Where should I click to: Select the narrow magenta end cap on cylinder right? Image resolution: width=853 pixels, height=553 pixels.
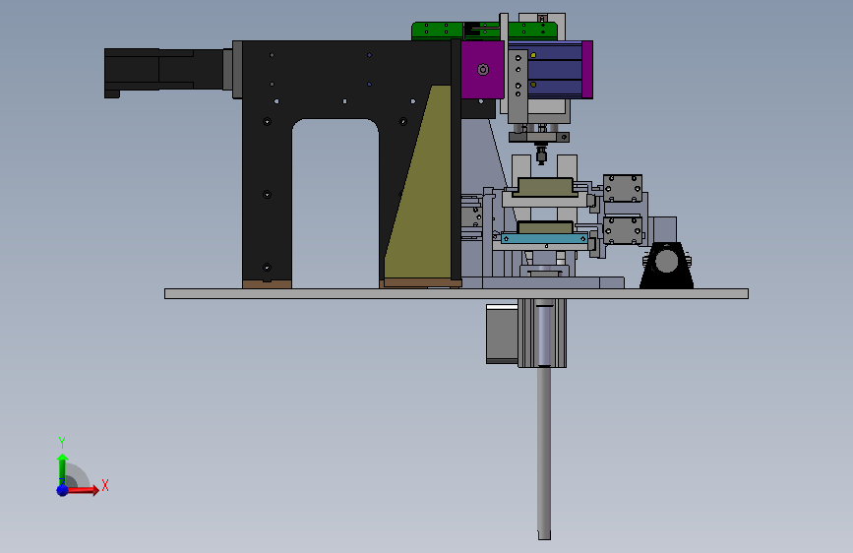[x=587, y=70]
